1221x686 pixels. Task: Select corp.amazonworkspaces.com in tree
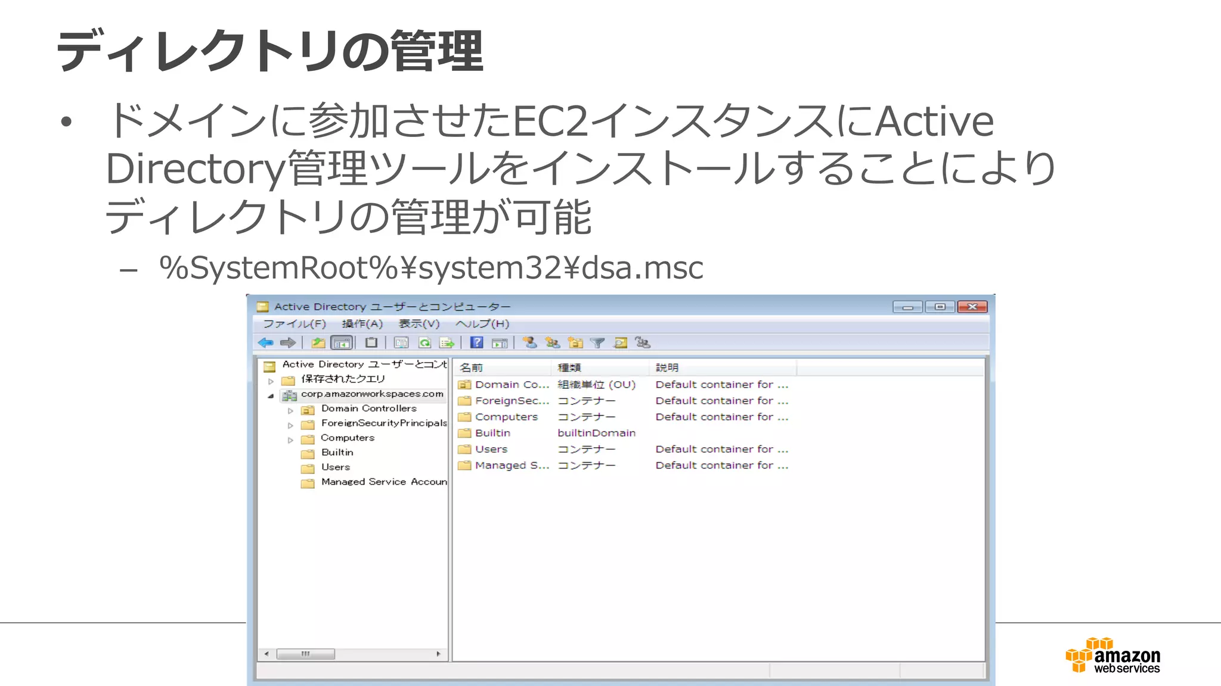(372, 394)
